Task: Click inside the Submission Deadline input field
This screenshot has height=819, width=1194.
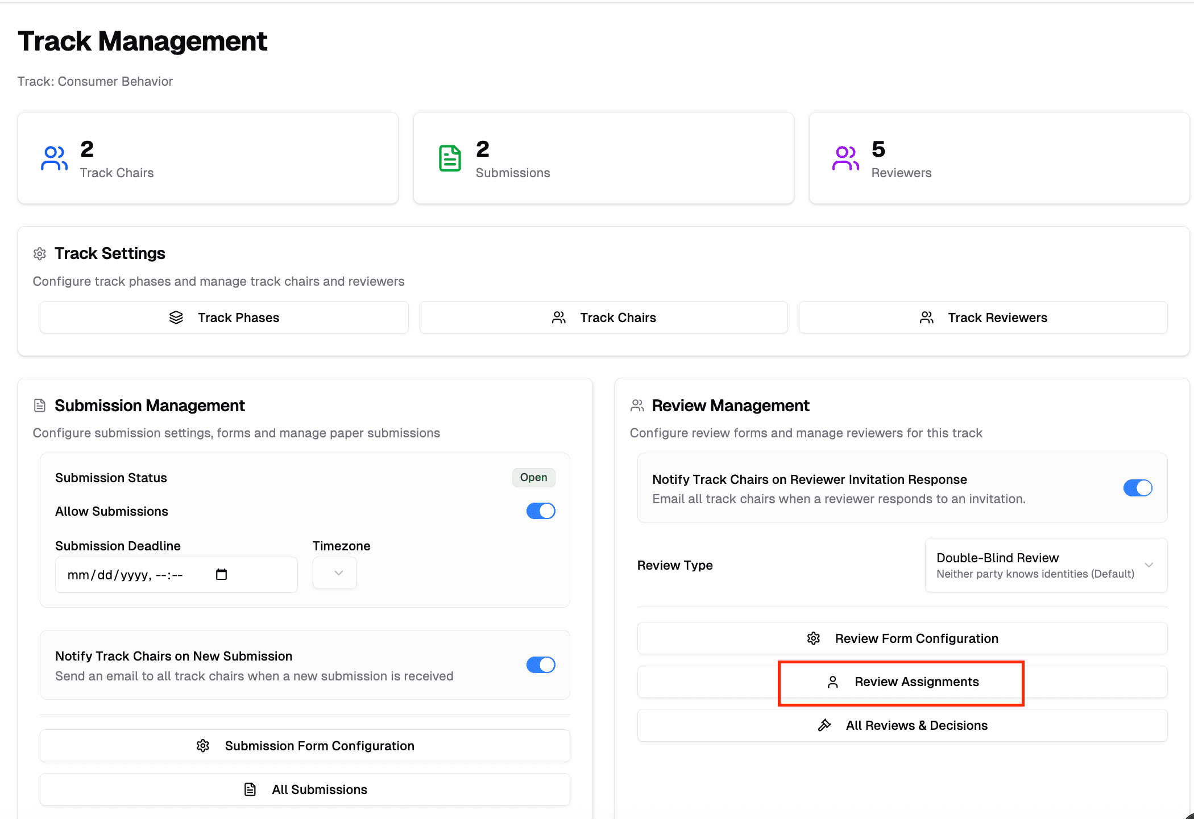Action: pyautogui.click(x=131, y=574)
